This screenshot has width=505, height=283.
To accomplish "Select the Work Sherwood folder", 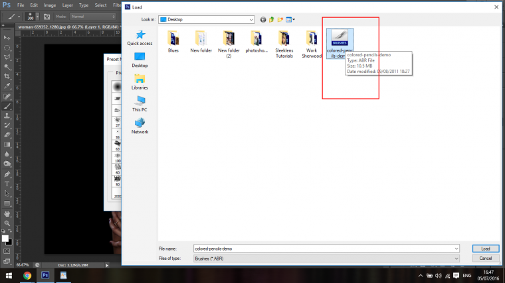I will pyautogui.click(x=312, y=44).
